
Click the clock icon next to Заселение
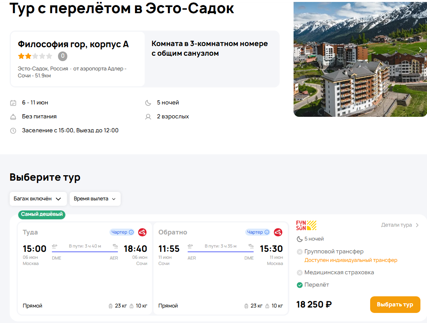[x=13, y=131]
